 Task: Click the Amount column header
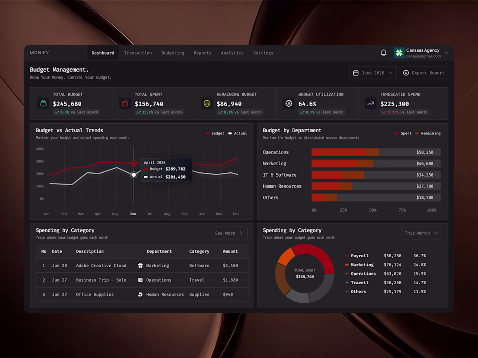pyautogui.click(x=230, y=251)
